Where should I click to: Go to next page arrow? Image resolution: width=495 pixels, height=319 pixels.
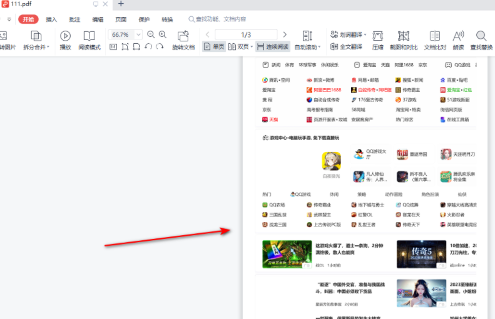point(285,34)
